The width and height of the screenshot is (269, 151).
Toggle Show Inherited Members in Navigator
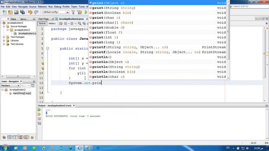click(x=4, y=137)
